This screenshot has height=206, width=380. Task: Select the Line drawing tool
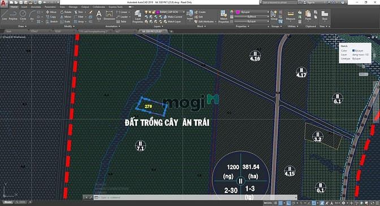(5, 15)
